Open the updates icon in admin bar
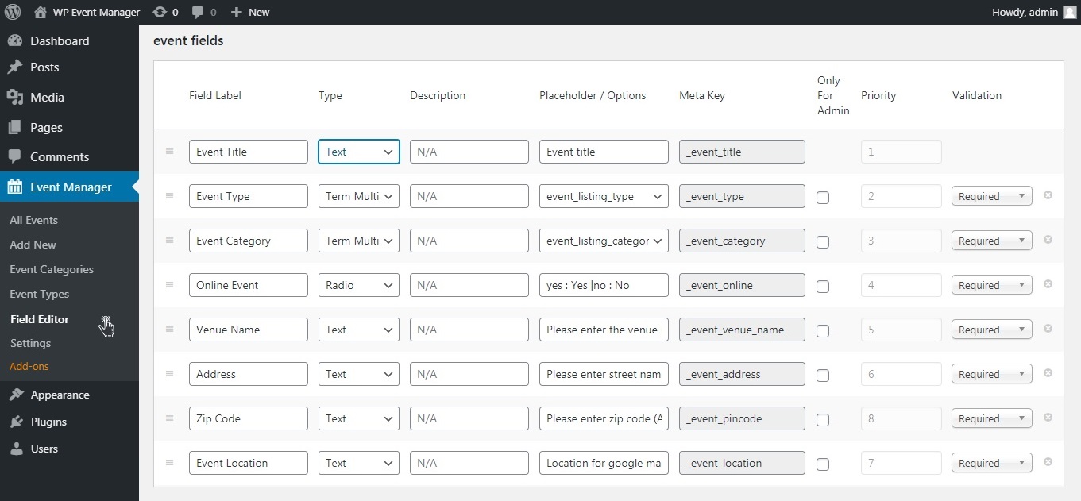 160,12
